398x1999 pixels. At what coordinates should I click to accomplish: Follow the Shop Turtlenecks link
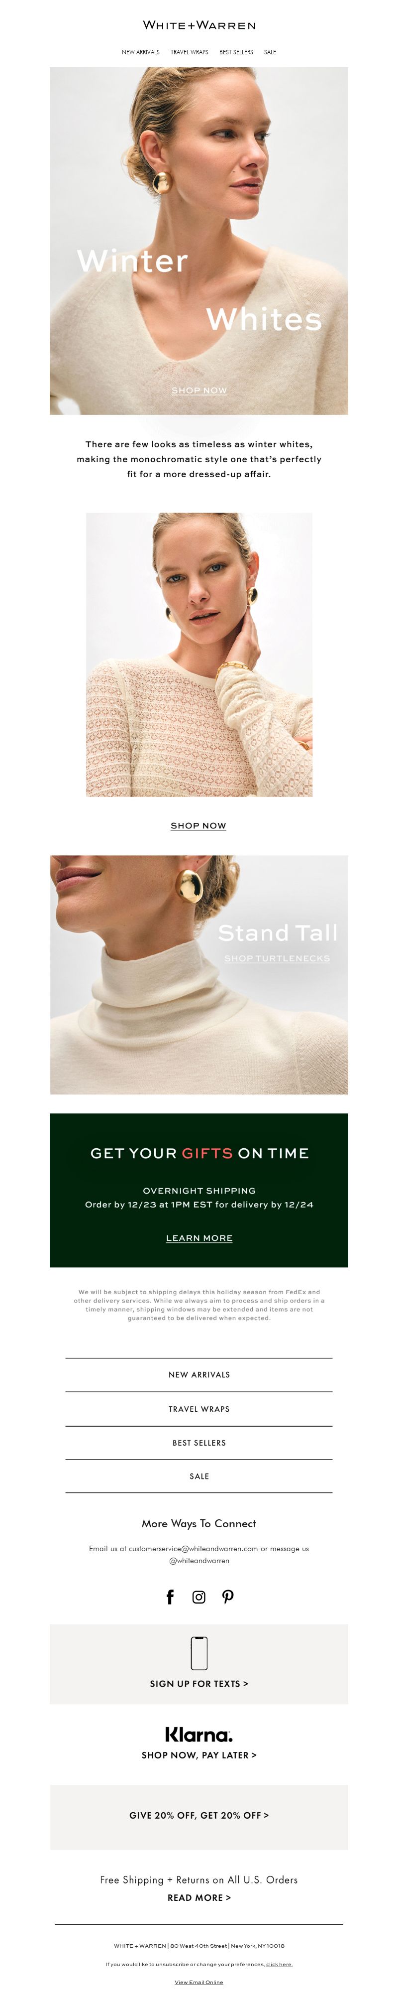coord(277,958)
